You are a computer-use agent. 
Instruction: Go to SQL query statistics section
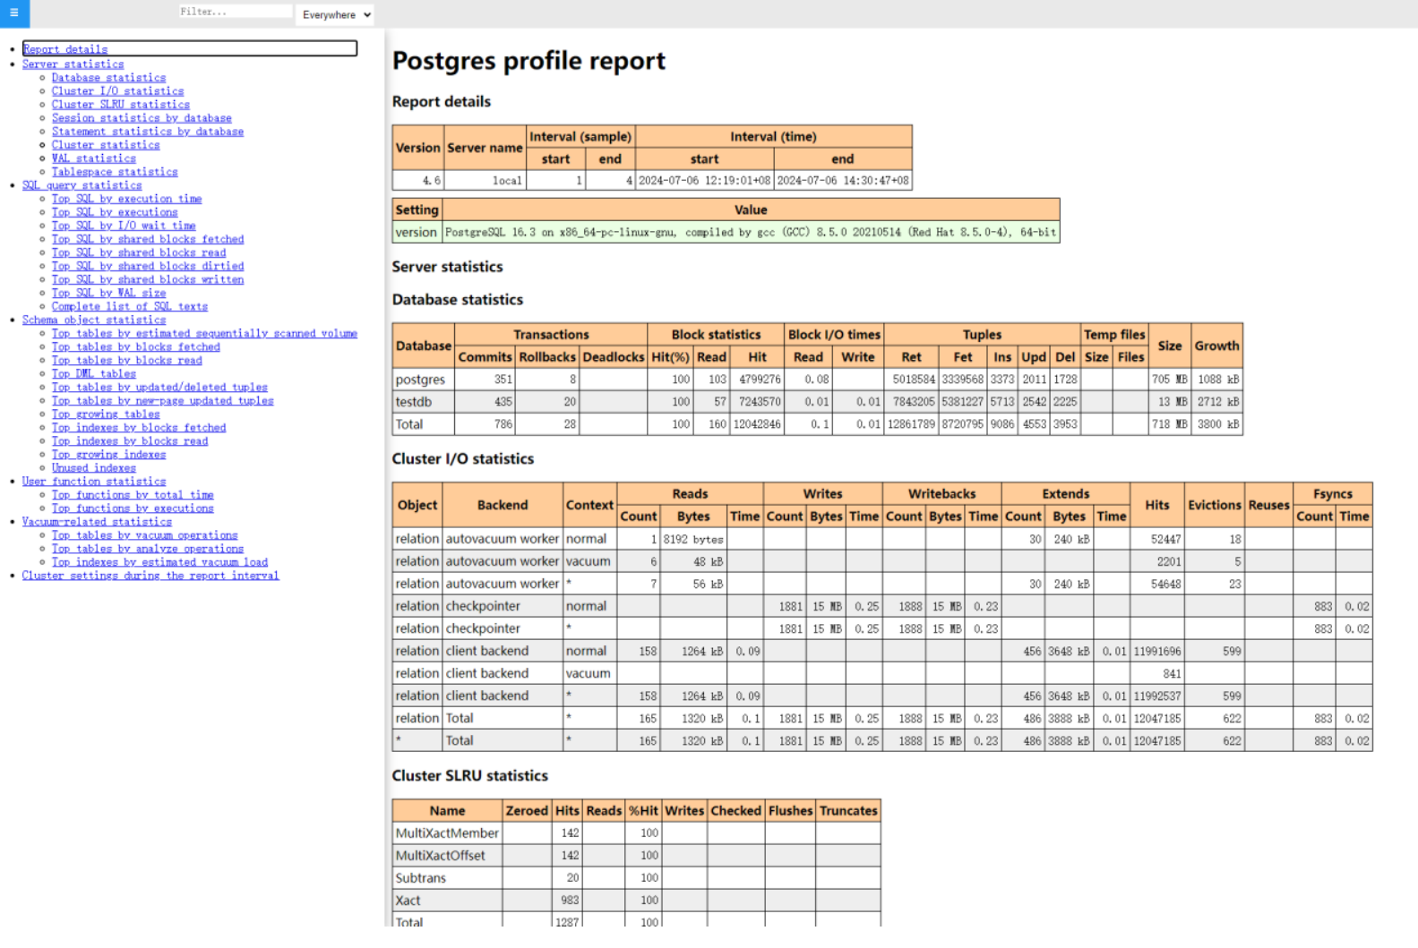coord(82,185)
